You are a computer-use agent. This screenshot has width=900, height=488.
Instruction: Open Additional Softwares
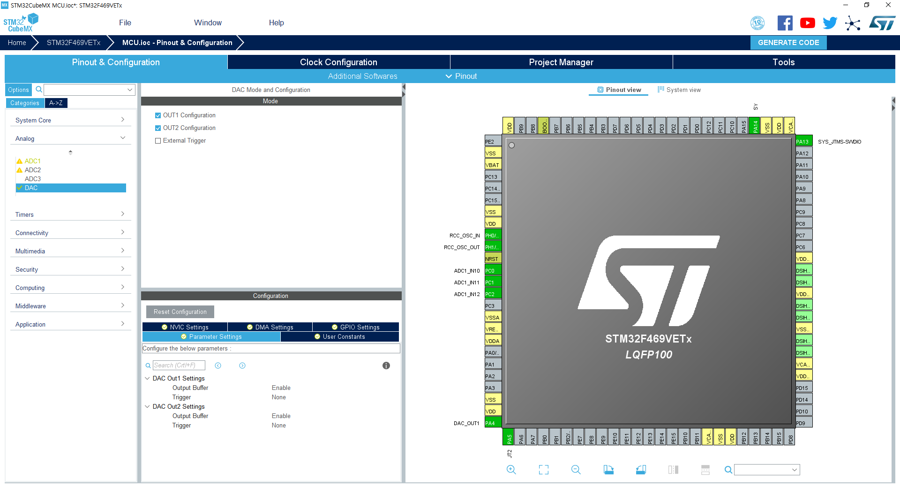[x=362, y=76]
